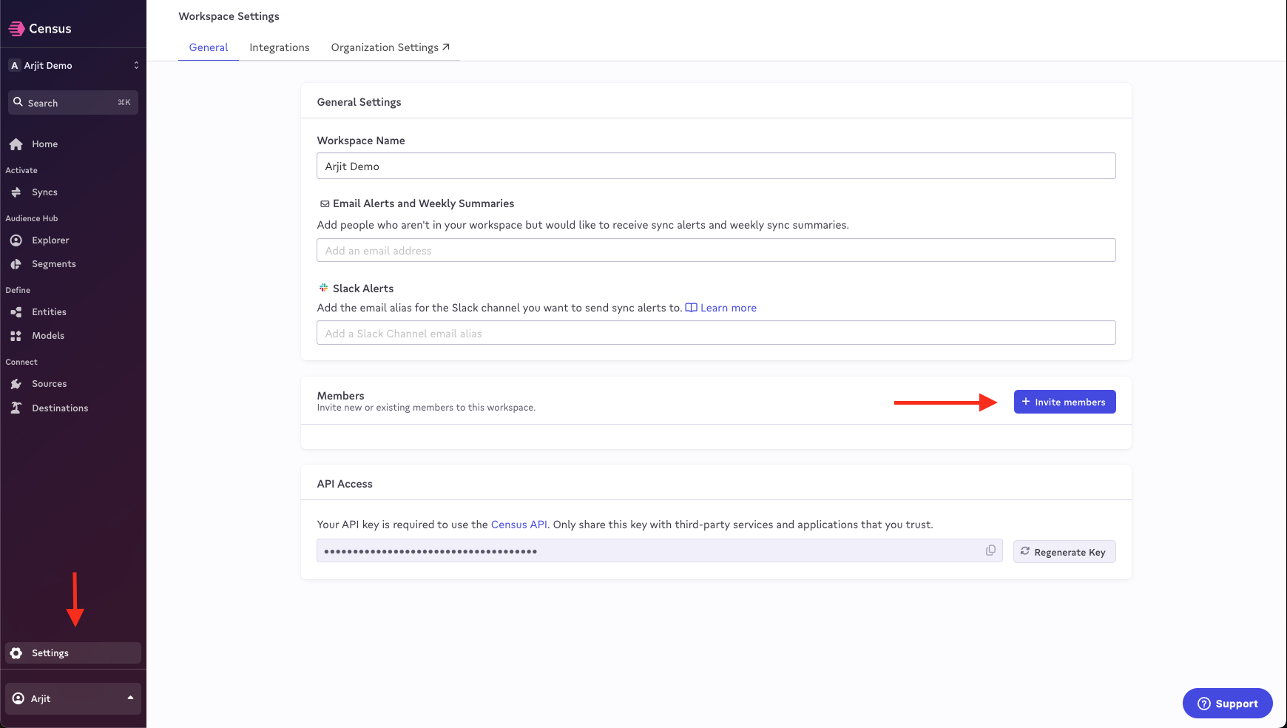Open Sources via its plug icon
1287x728 pixels.
tap(16, 384)
